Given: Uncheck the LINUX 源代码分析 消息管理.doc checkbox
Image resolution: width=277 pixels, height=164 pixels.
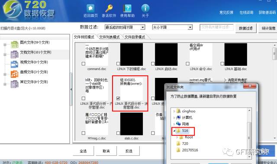Looking at the screenshot, I should [118, 98].
